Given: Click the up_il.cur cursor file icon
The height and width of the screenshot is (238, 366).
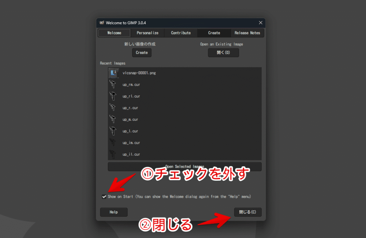Looking at the screenshot, I should point(113,154).
